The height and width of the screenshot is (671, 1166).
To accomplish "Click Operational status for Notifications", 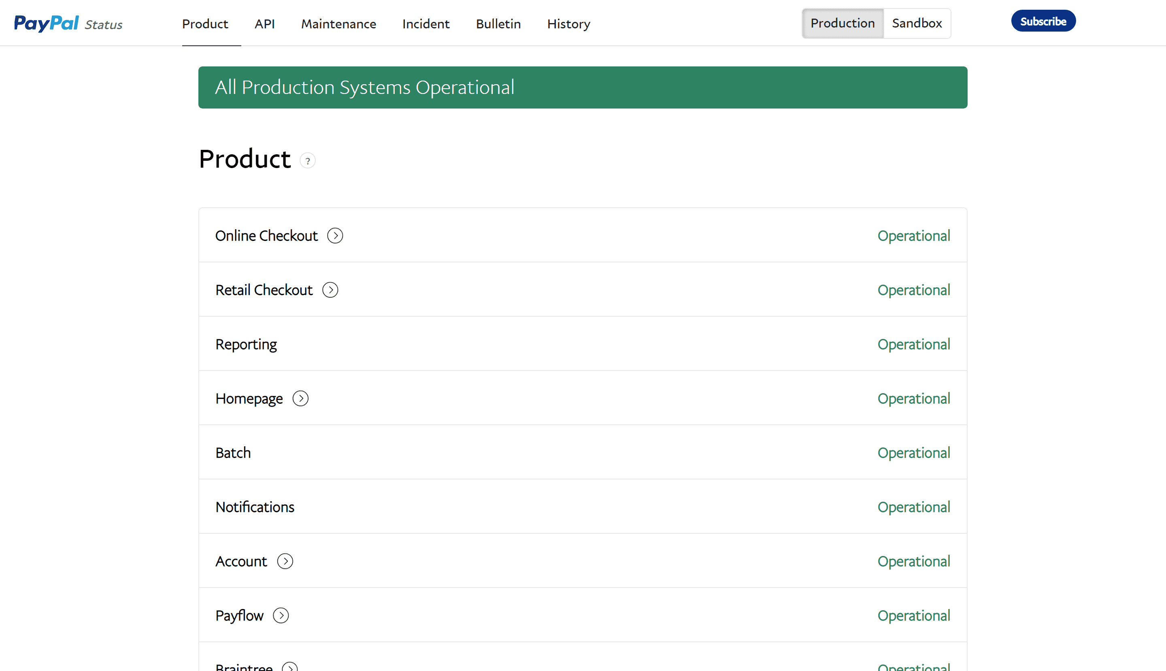I will [x=913, y=507].
